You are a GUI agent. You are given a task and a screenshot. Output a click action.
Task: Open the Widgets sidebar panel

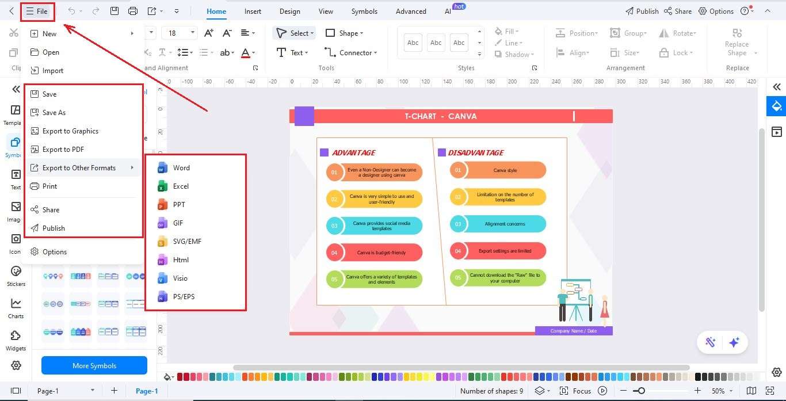tap(16, 340)
